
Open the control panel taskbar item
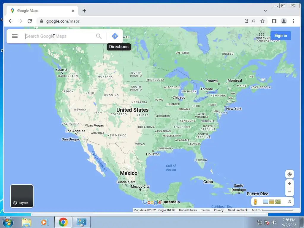(81, 222)
